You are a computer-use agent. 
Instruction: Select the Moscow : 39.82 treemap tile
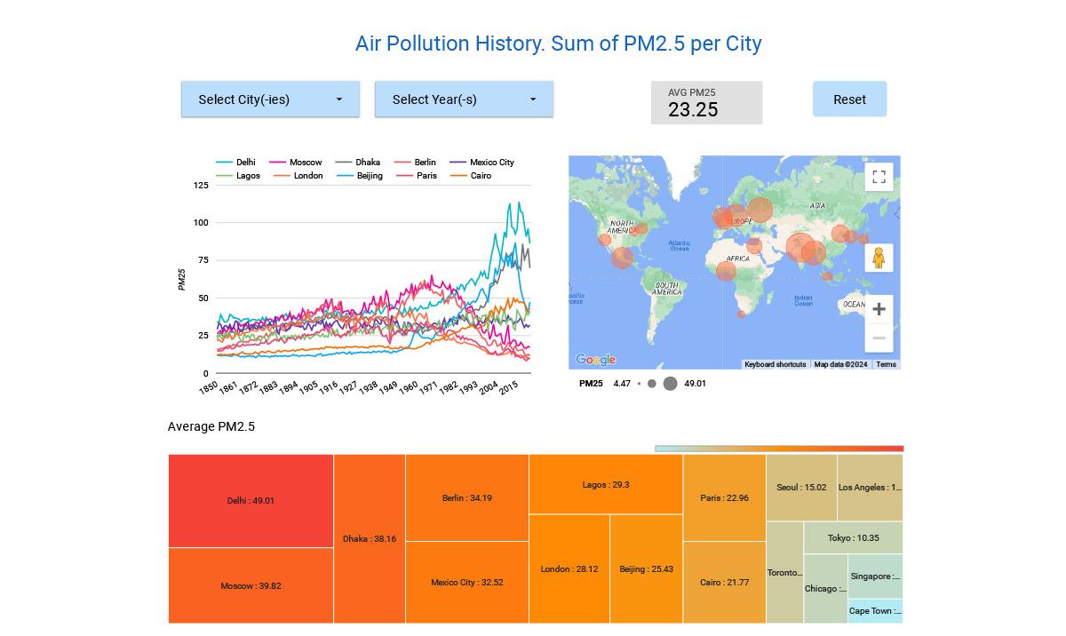251,585
